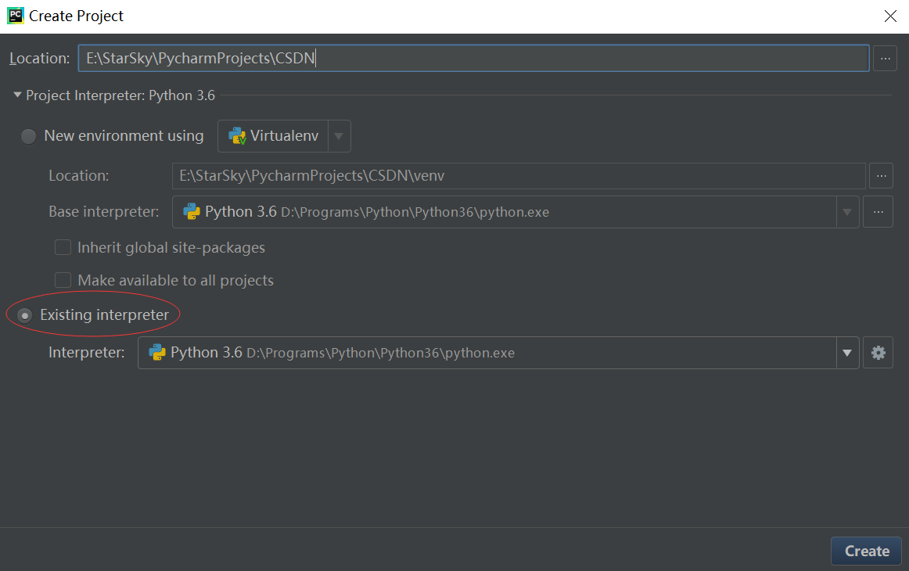Screen dimensions: 909x571
Task: Click the 'Project Interpreter: Python 3.6' heading
Action: pyautogui.click(x=120, y=95)
